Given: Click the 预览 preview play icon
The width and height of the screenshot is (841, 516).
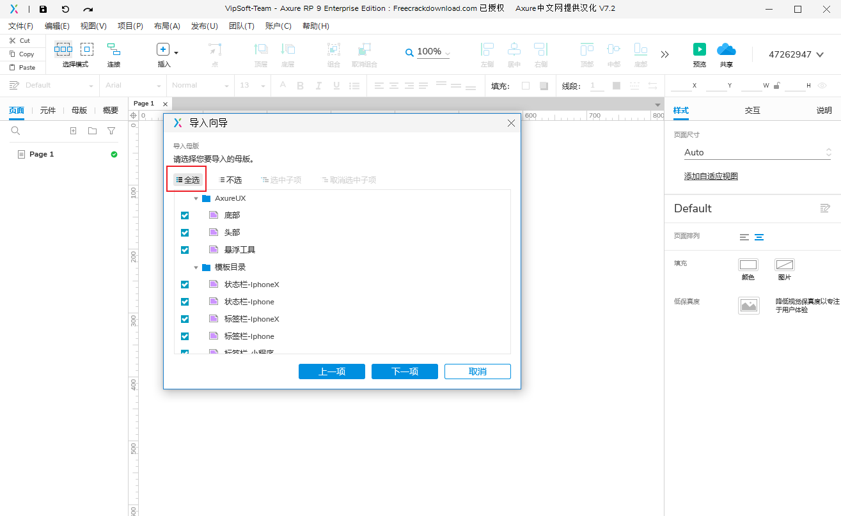Looking at the screenshot, I should click(700, 49).
